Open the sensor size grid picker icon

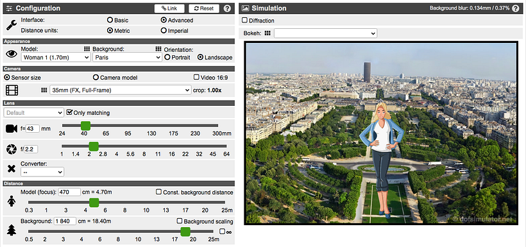click(x=44, y=90)
